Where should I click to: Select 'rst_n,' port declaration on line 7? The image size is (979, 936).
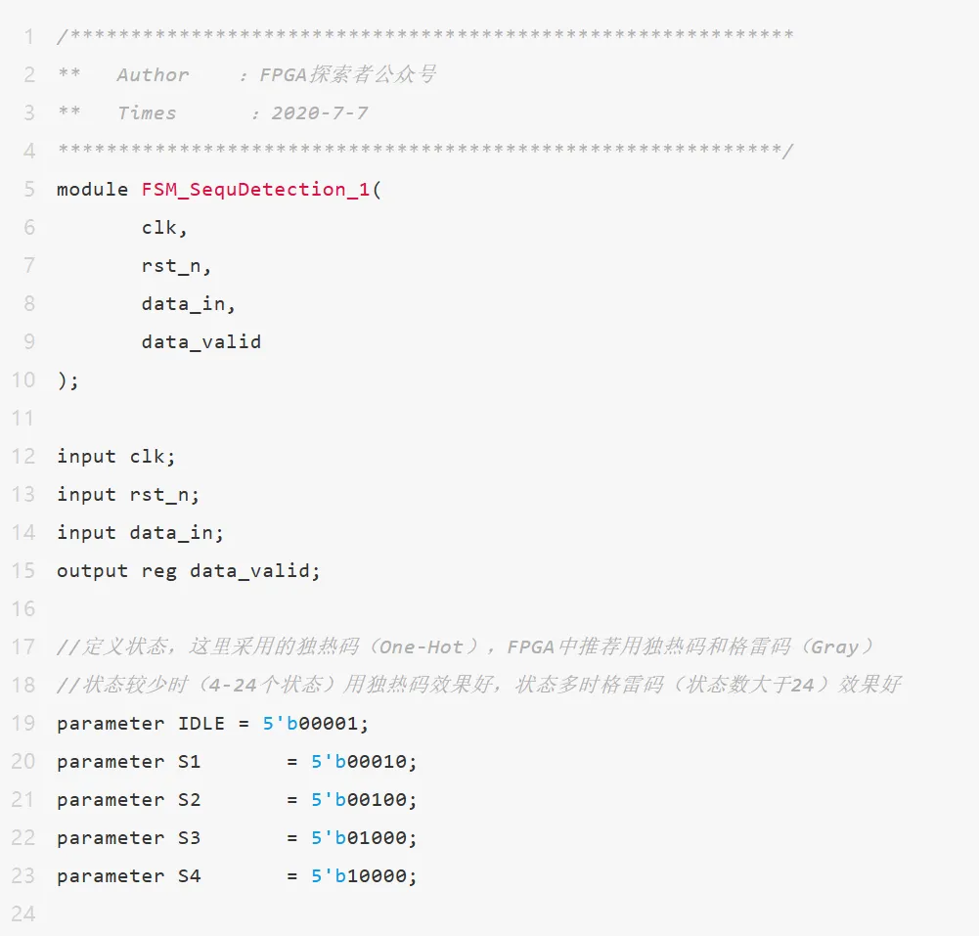[x=176, y=266]
